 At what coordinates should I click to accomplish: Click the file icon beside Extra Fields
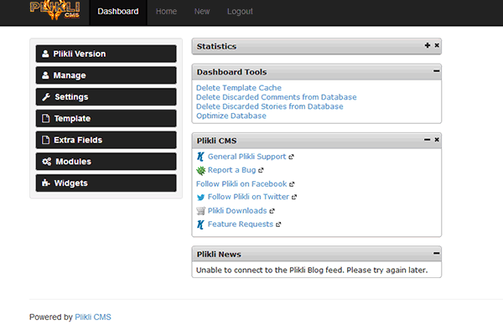(46, 140)
